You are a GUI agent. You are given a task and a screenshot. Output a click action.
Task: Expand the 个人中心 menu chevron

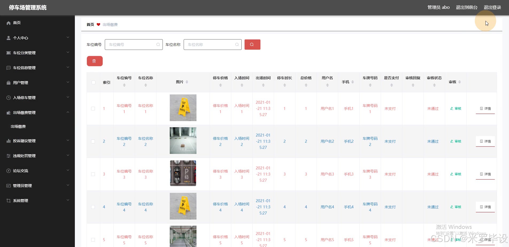[x=68, y=37]
